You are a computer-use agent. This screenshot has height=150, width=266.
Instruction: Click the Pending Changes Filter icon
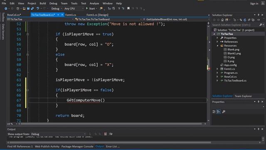pos(235,20)
